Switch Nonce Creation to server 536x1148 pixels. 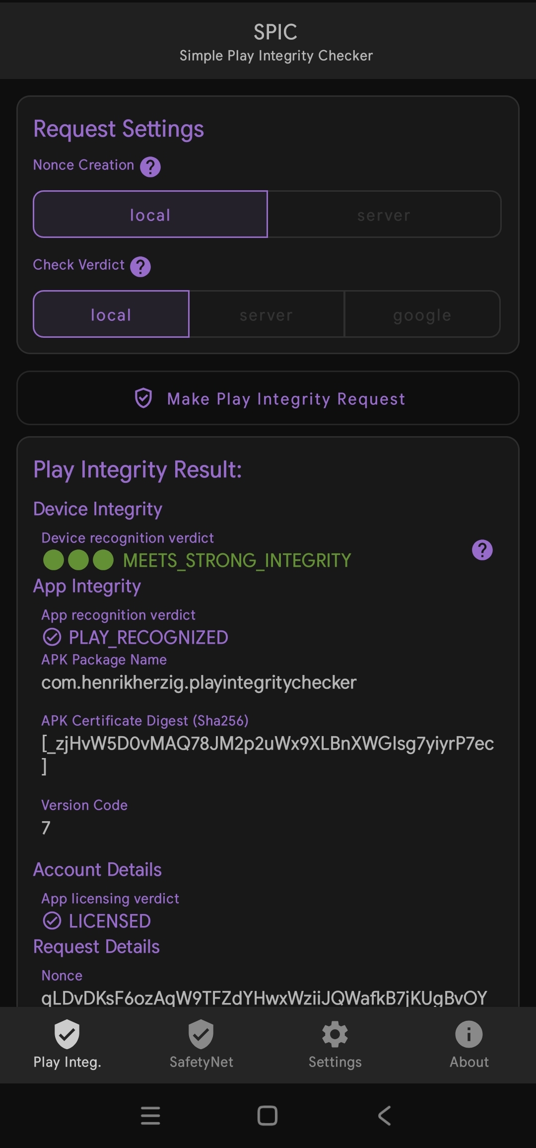coord(384,215)
